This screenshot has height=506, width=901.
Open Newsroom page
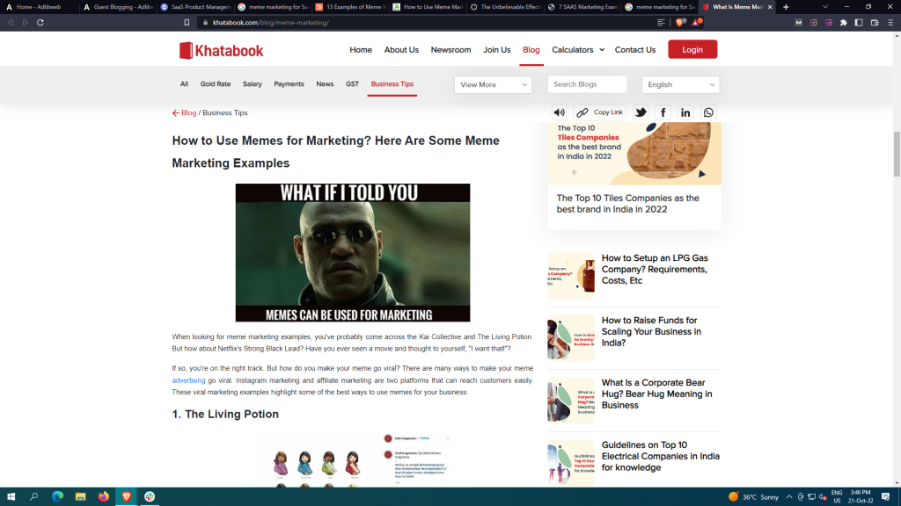(x=450, y=50)
